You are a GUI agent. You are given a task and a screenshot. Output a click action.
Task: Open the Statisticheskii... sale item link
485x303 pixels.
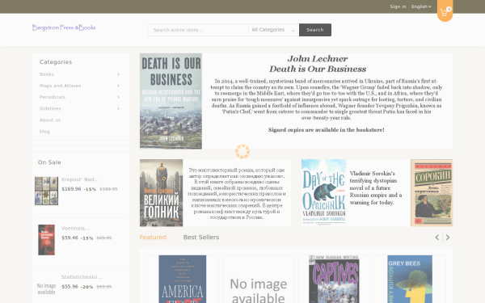[82, 277]
